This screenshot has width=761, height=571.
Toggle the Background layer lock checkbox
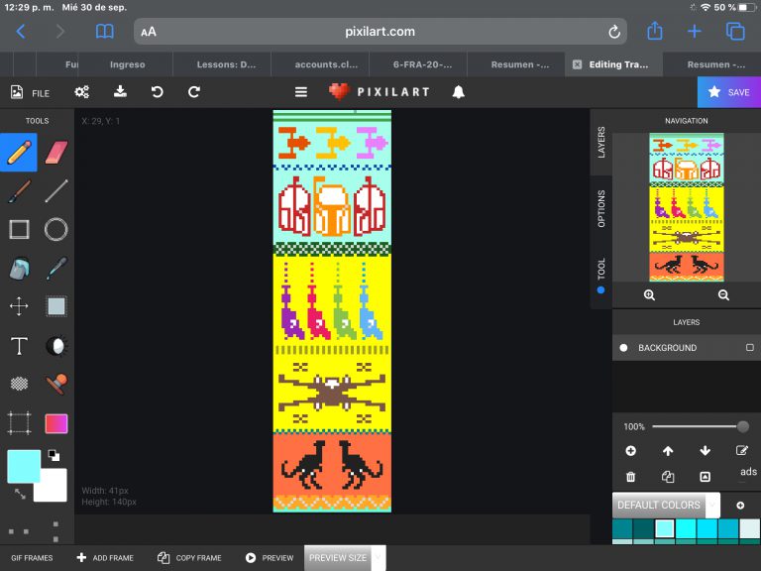coord(749,348)
